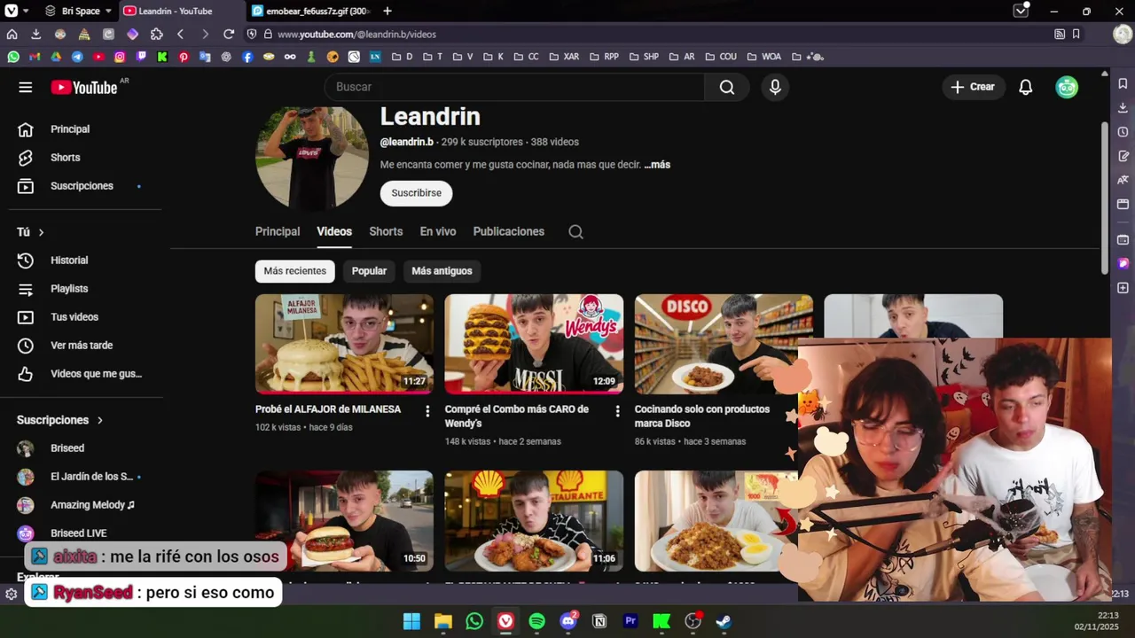Screen dimensions: 1135x638
Task: Bookmark this page in address bar
Action: (1076, 34)
